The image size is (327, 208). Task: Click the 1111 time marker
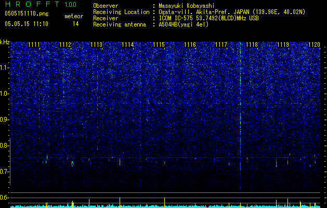click(x=34, y=45)
